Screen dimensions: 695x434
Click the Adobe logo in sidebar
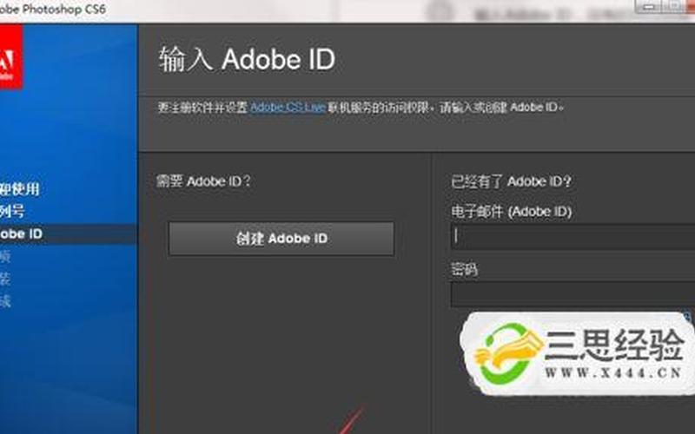[x=11, y=57]
